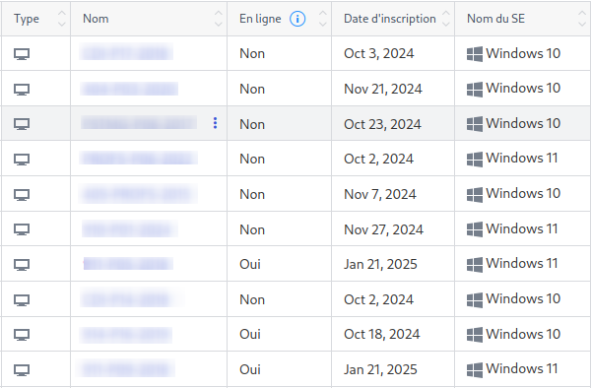The height and width of the screenshot is (388, 591).
Task: Click the info icon beside En ligne
Action: (x=297, y=19)
